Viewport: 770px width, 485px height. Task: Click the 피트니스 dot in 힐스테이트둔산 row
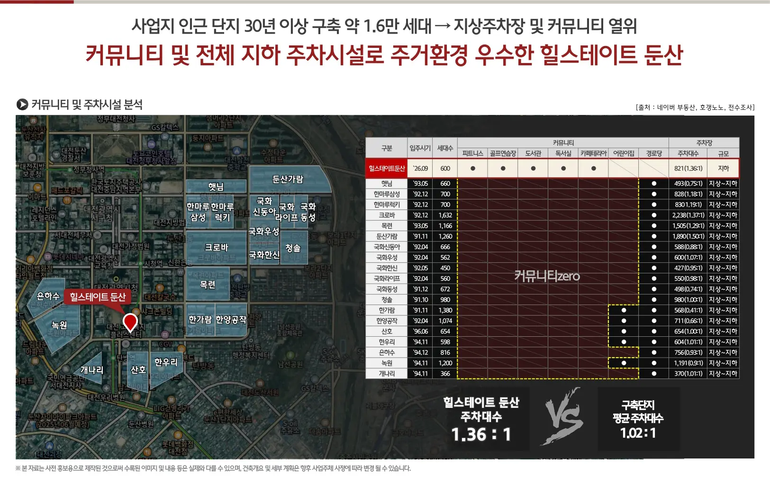point(472,169)
